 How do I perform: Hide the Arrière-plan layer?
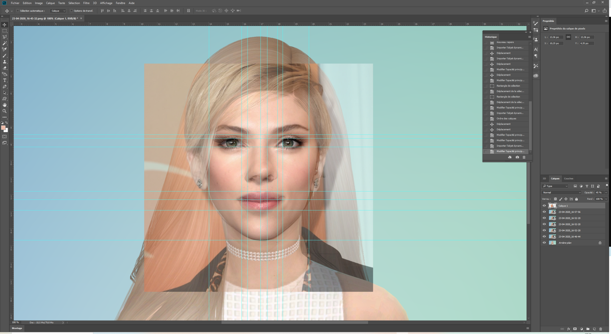pos(544,243)
